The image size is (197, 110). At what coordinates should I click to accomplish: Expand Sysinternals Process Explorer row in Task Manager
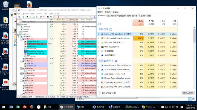coord(99,38)
